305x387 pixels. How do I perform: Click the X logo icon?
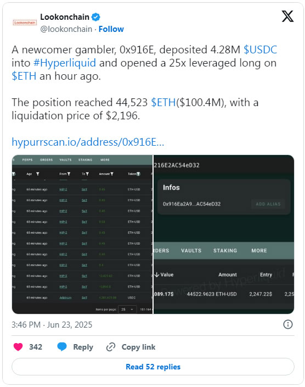(x=287, y=16)
